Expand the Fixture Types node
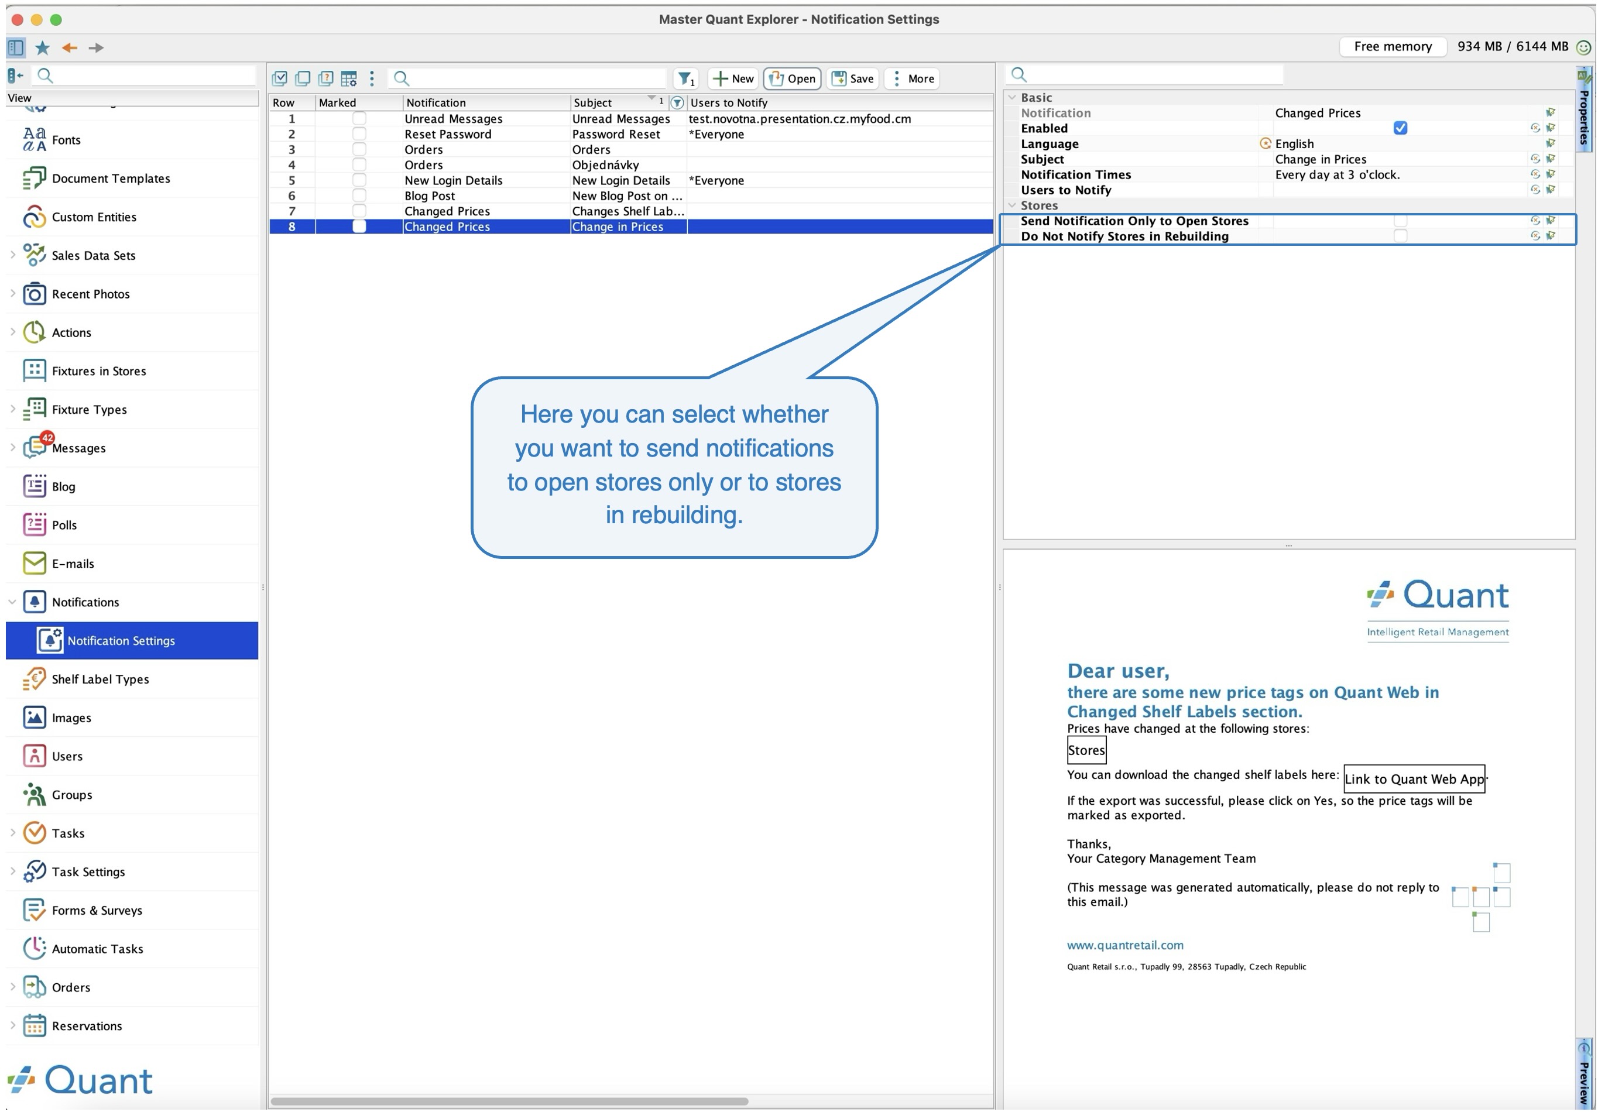 coord(12,409)
